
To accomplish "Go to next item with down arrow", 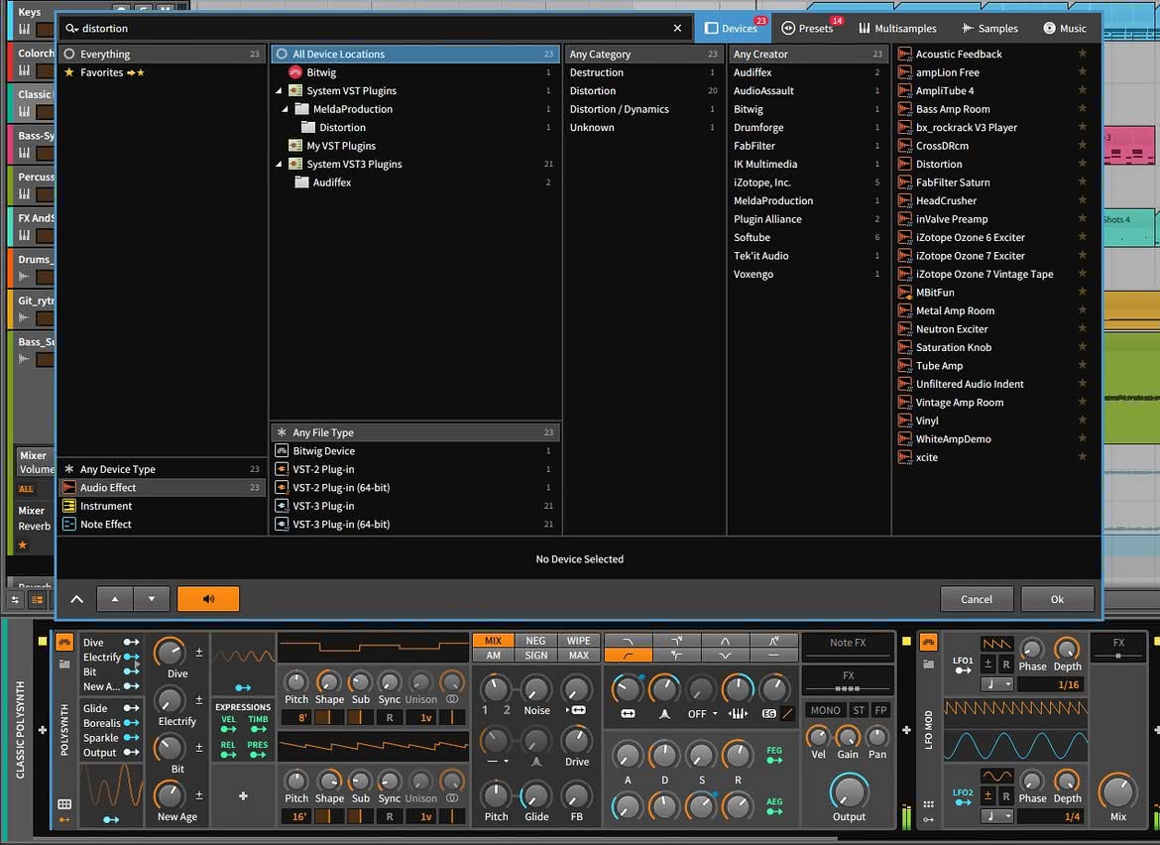I will point(152,599).
